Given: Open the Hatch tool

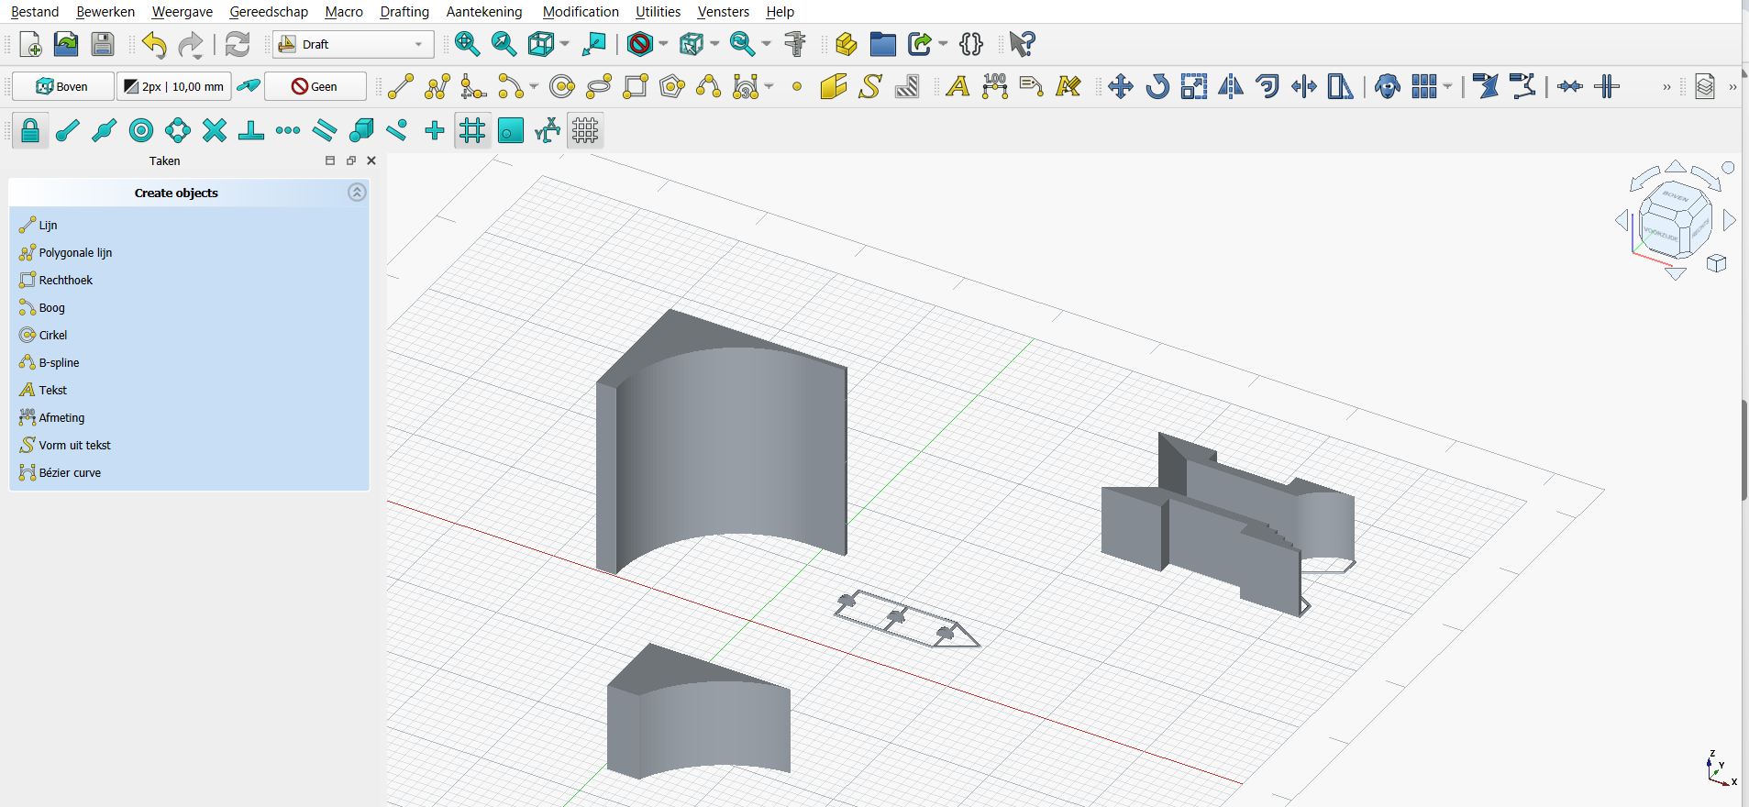Looking at the screenshot, I should pos(907,86).
